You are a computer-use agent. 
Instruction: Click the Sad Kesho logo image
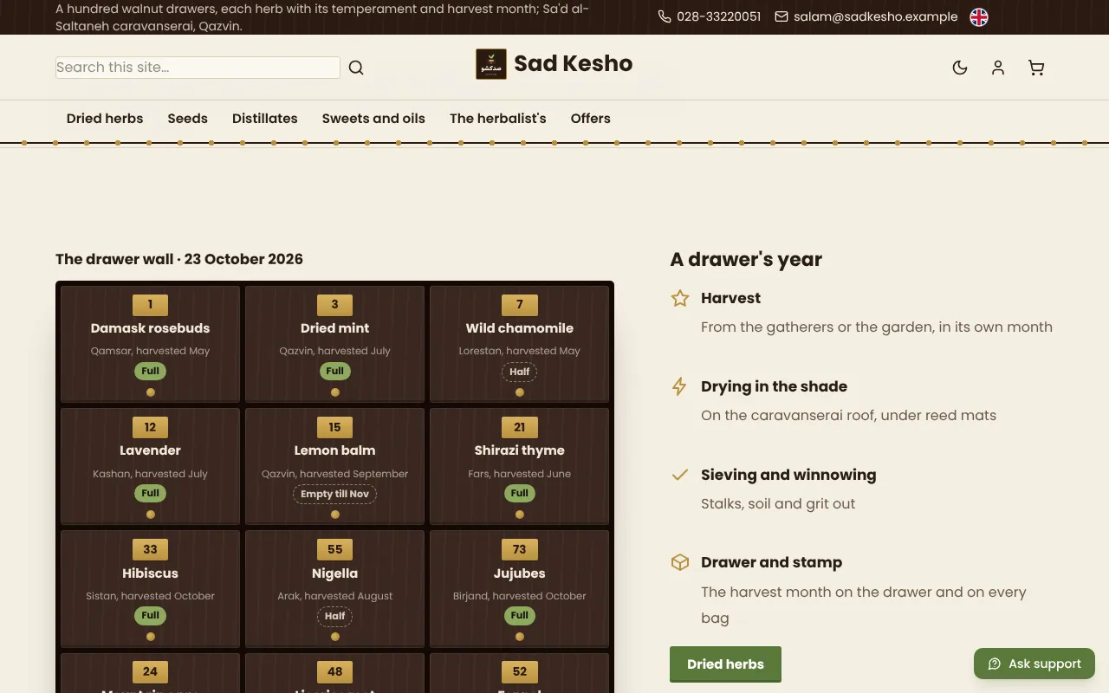[x=491, y=64]
